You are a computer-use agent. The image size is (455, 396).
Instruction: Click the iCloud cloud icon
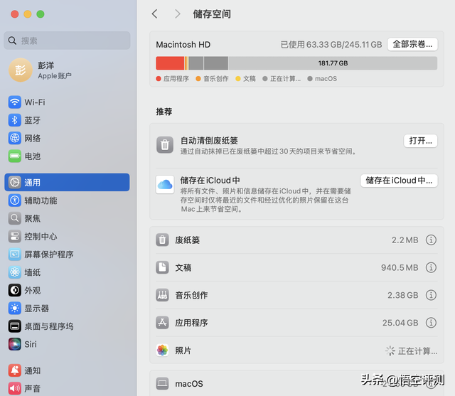pos(165,185)
